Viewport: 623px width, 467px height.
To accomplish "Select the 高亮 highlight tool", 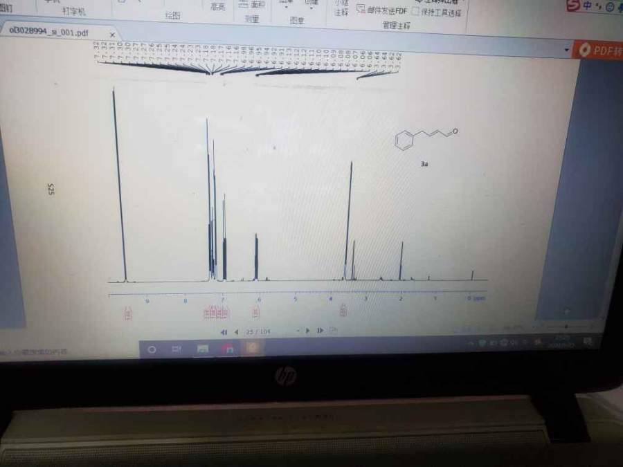I will pos(218,6).
